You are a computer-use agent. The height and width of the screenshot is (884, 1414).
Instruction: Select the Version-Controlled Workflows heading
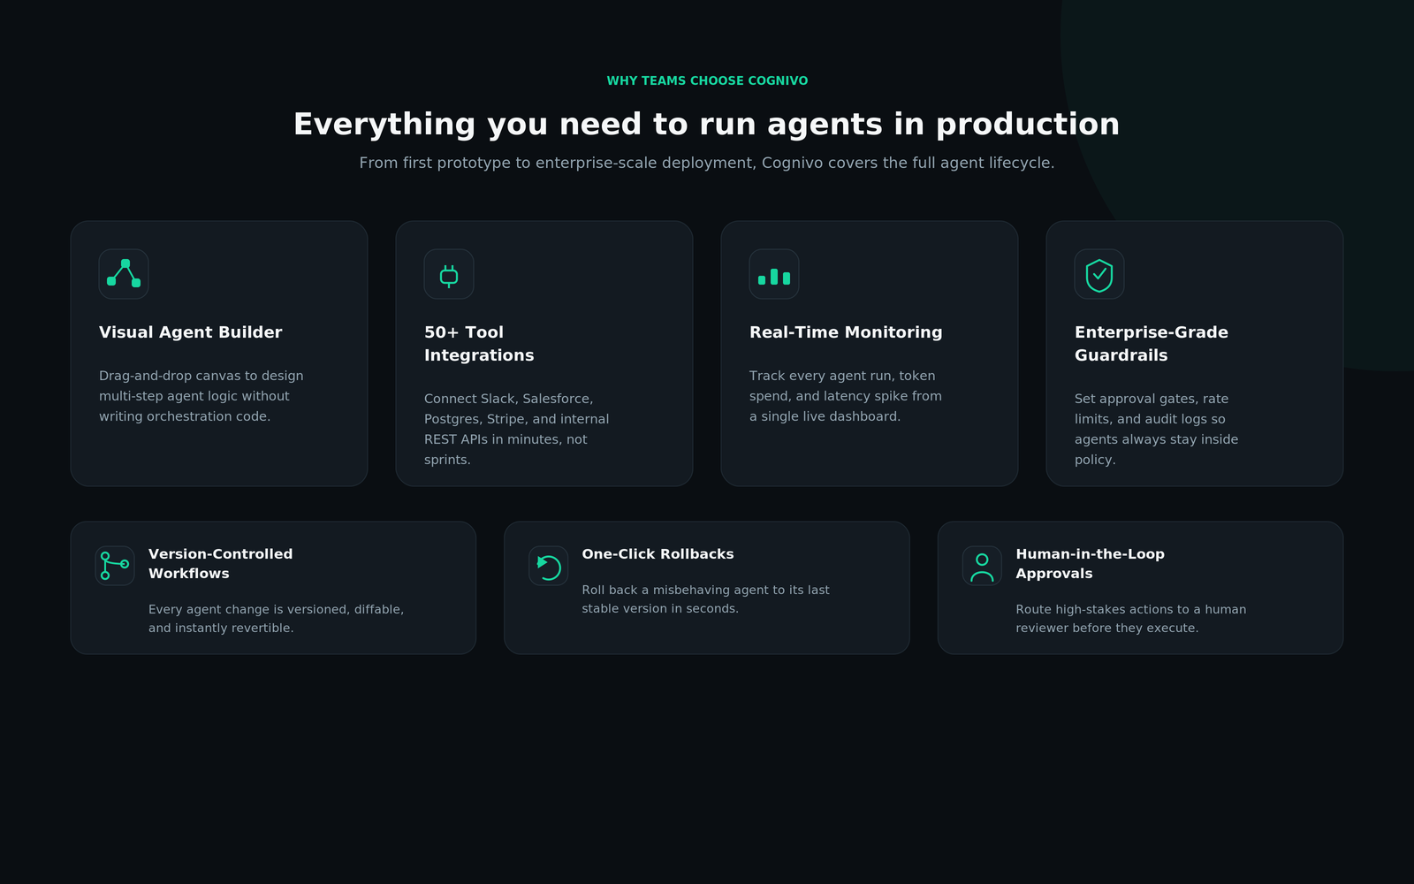pos(220,564)
